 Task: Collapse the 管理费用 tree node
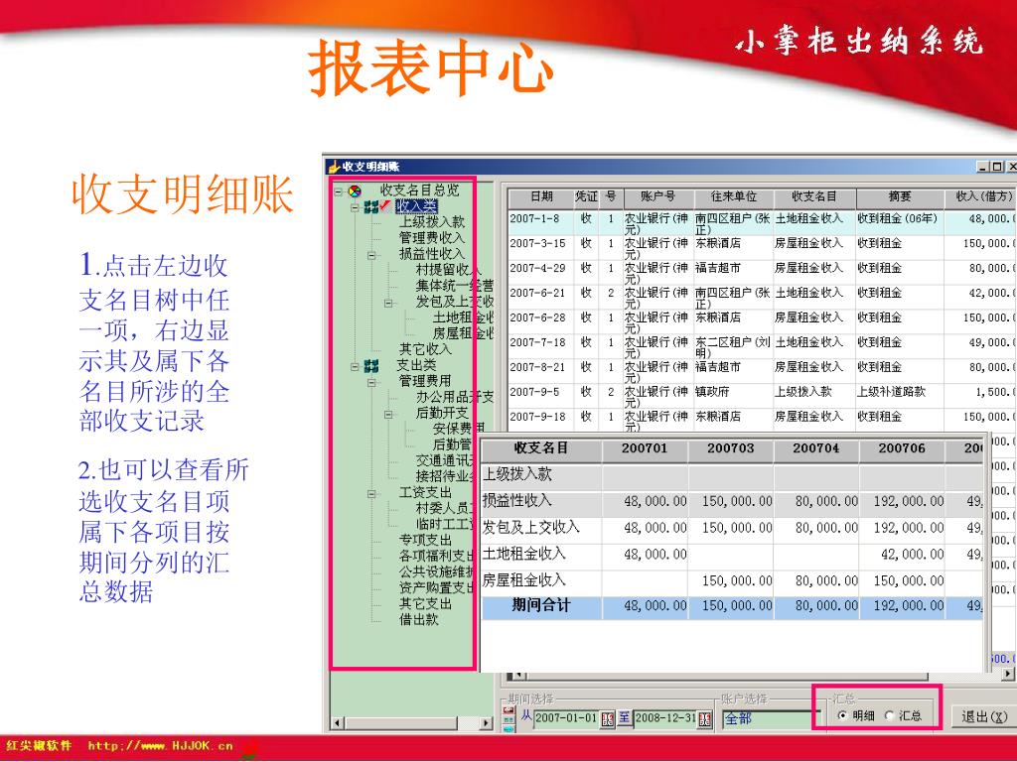[371, 382]
